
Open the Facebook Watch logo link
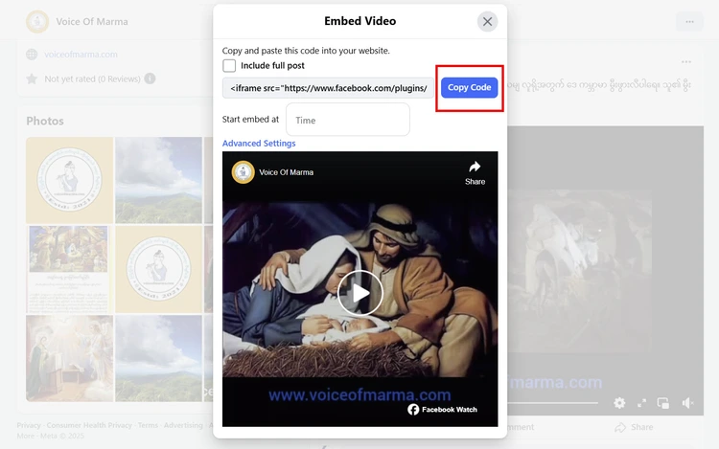click(x=442, y=410)
